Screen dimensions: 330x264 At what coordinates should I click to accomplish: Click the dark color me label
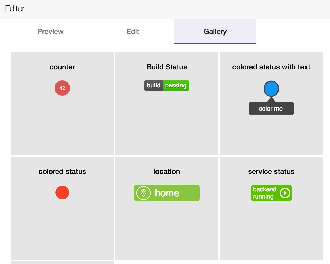pyautogui.click(x=271, y=108)
